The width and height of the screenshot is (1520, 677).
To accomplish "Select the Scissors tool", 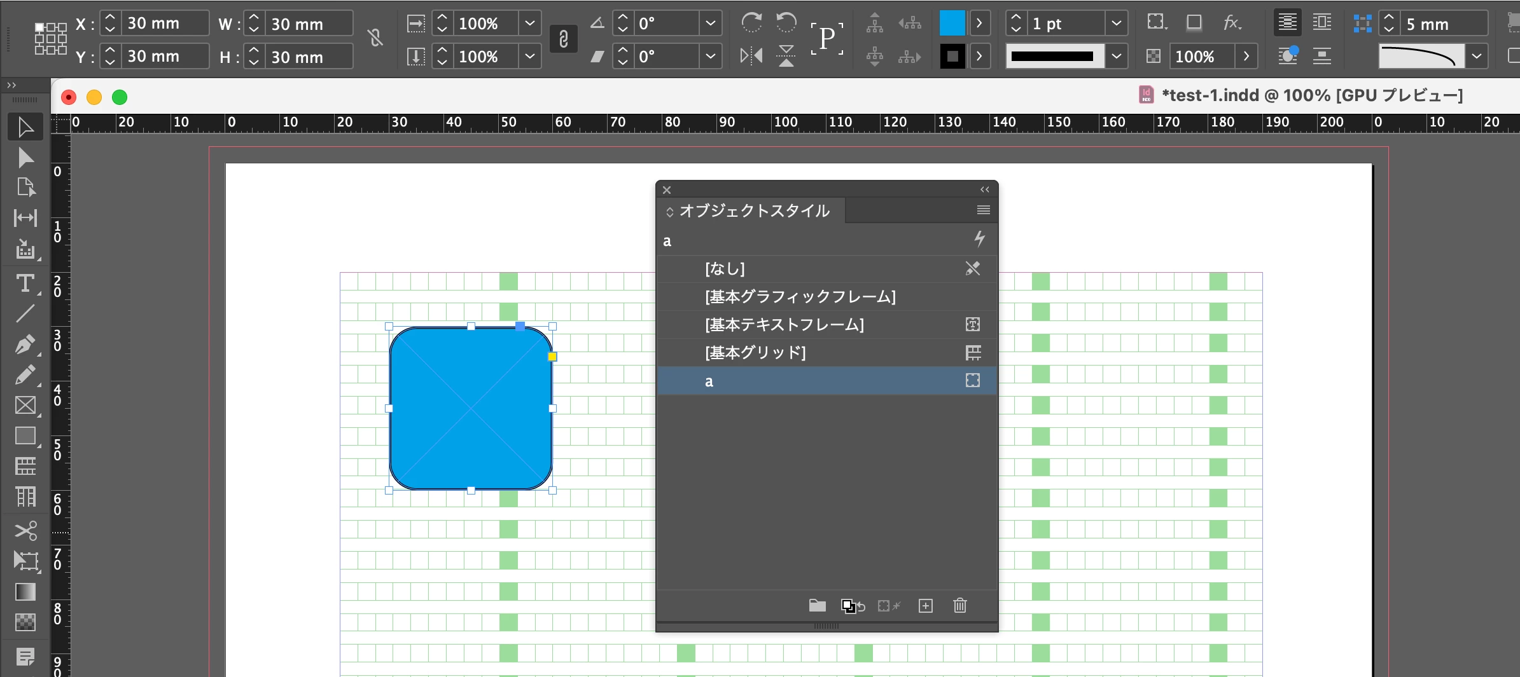I will [25, 530].
